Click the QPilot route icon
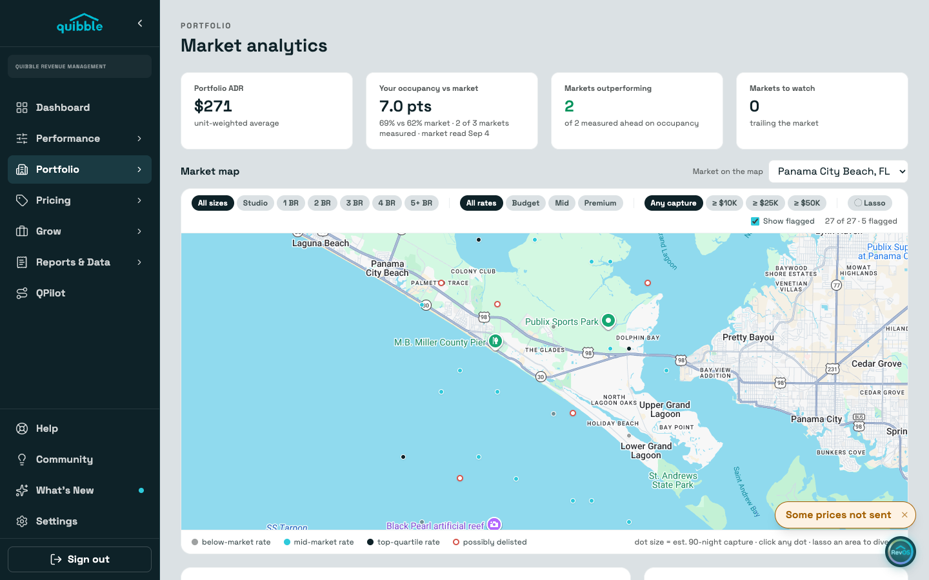The image size is (929, 580). point(22,293)
